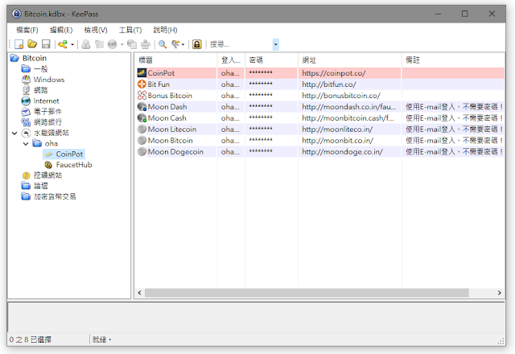Select the Moon Bitcoin entry title
The width and height of the screenshot is (515, 354).
tap(170, 140)
